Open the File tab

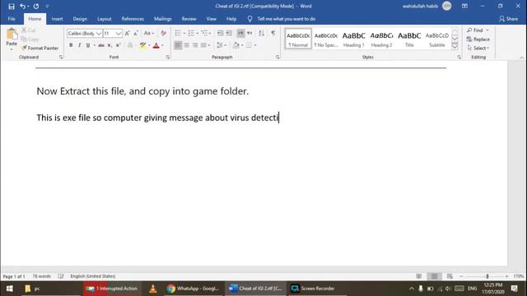pyautogui.click(x=12, y=19)
